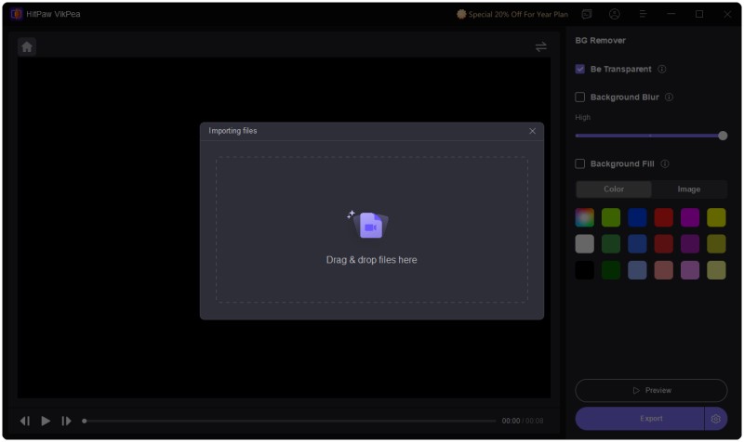744x442 pixels.
Task: Open the hamburger main menu
Action: [643, 15]
